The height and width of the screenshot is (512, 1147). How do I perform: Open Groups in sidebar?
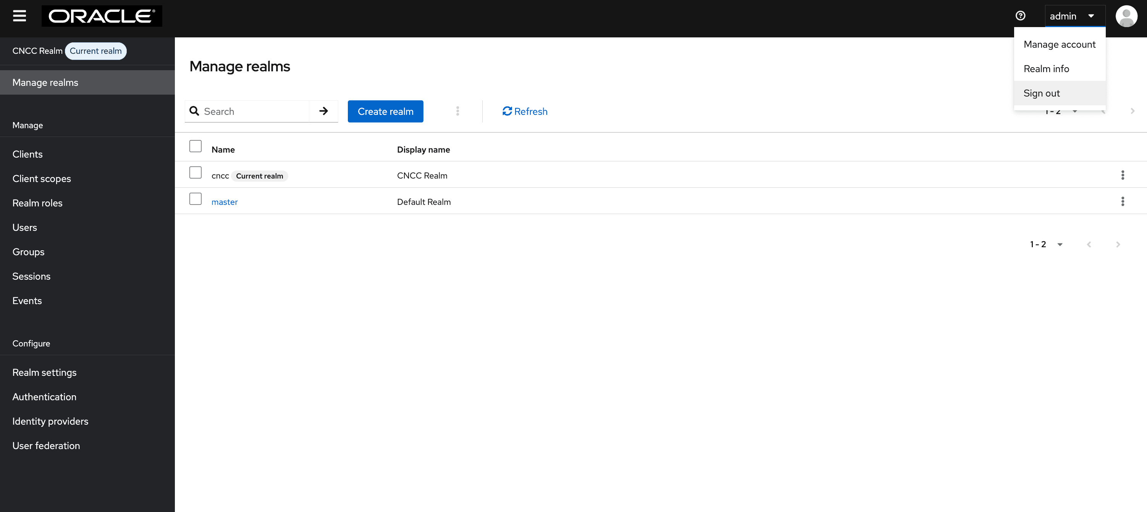(87, 252)
